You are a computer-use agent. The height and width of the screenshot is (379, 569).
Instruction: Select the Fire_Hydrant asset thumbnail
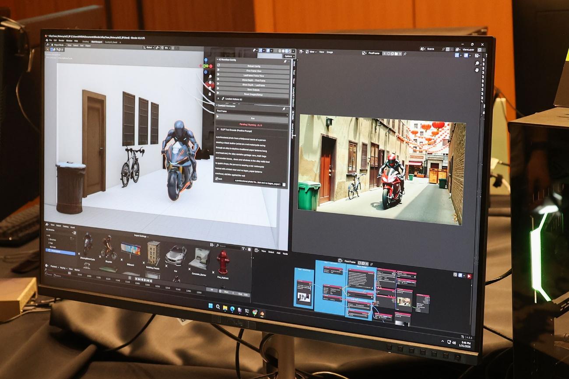[223, 260]
